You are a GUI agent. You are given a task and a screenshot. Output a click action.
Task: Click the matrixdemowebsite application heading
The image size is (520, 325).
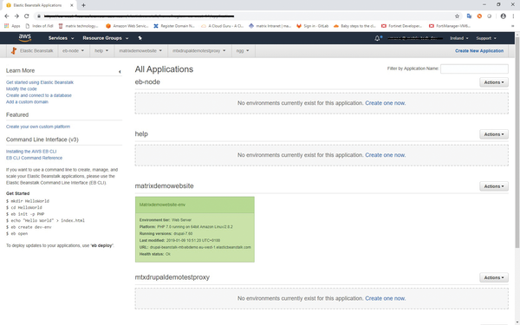tap(164, 186)
